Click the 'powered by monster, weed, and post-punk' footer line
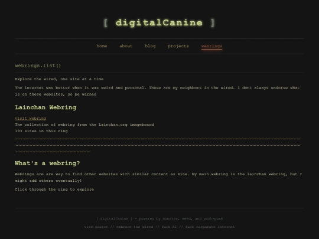Image resolution: width=319 pixels, height=239 pixels. pos(159,219)
